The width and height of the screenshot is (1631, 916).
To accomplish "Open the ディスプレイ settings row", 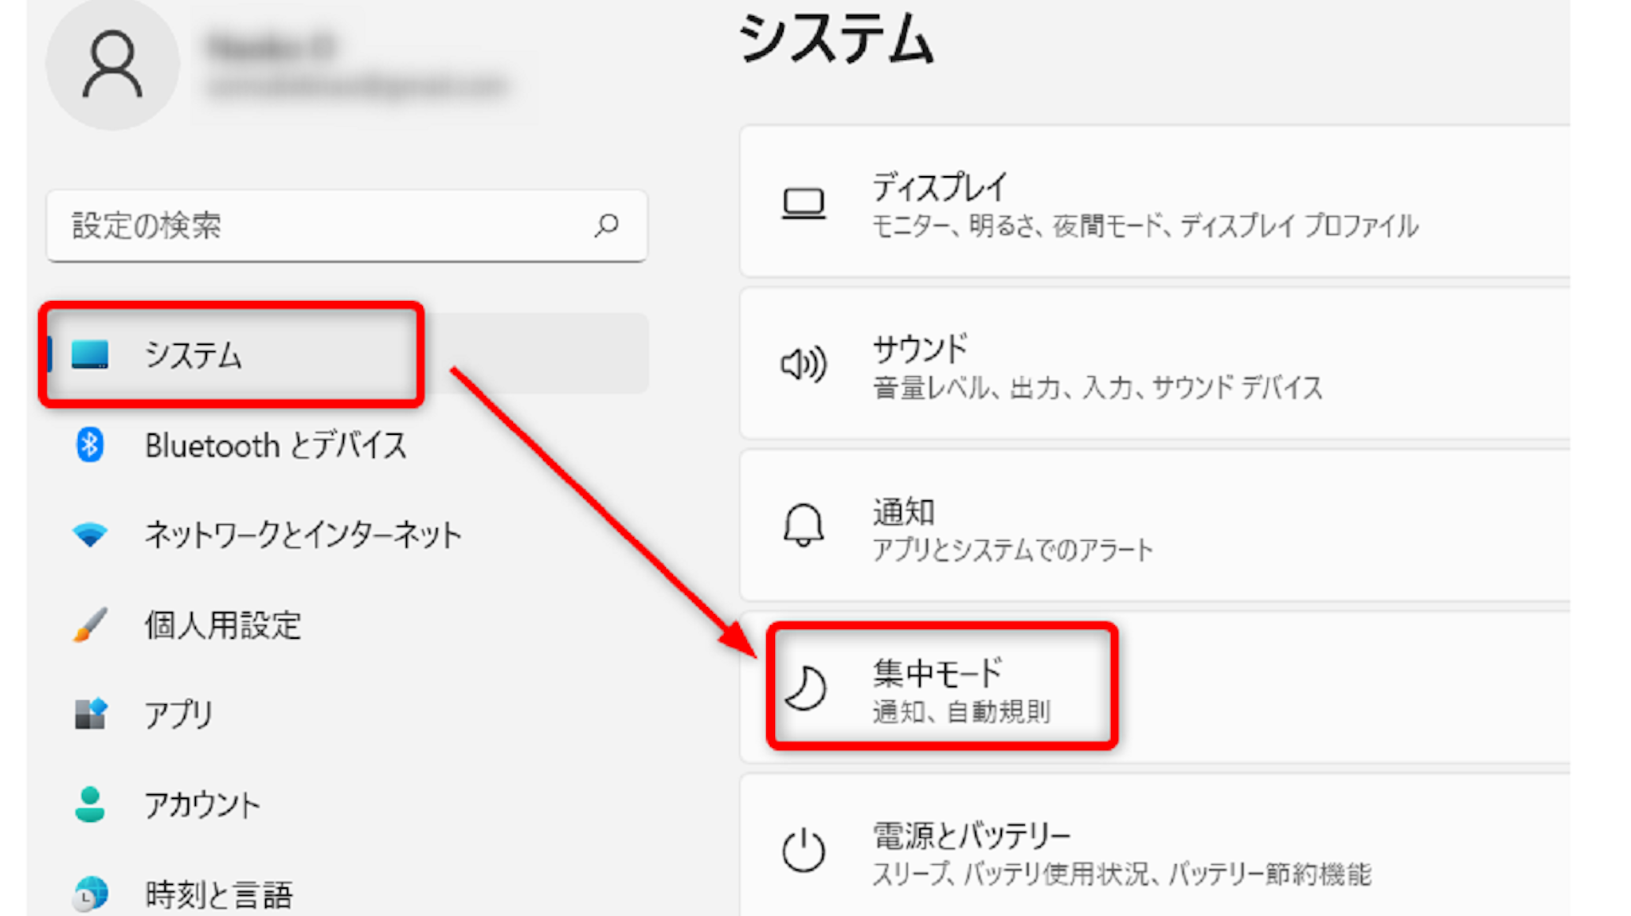I will pyautogui.click(x=1144, y=204).
